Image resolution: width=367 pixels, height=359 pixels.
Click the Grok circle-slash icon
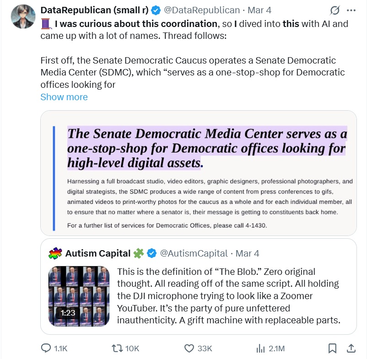pyautogui.click(x=334, y=10)
